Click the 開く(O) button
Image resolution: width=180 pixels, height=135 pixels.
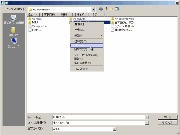(167, 117)
